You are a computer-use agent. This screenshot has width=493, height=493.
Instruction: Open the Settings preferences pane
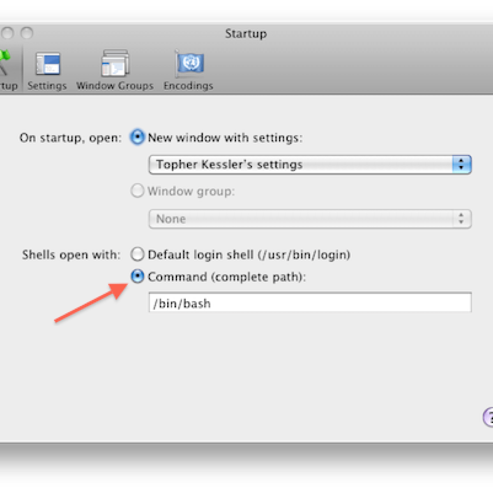(x=47, y=71)
